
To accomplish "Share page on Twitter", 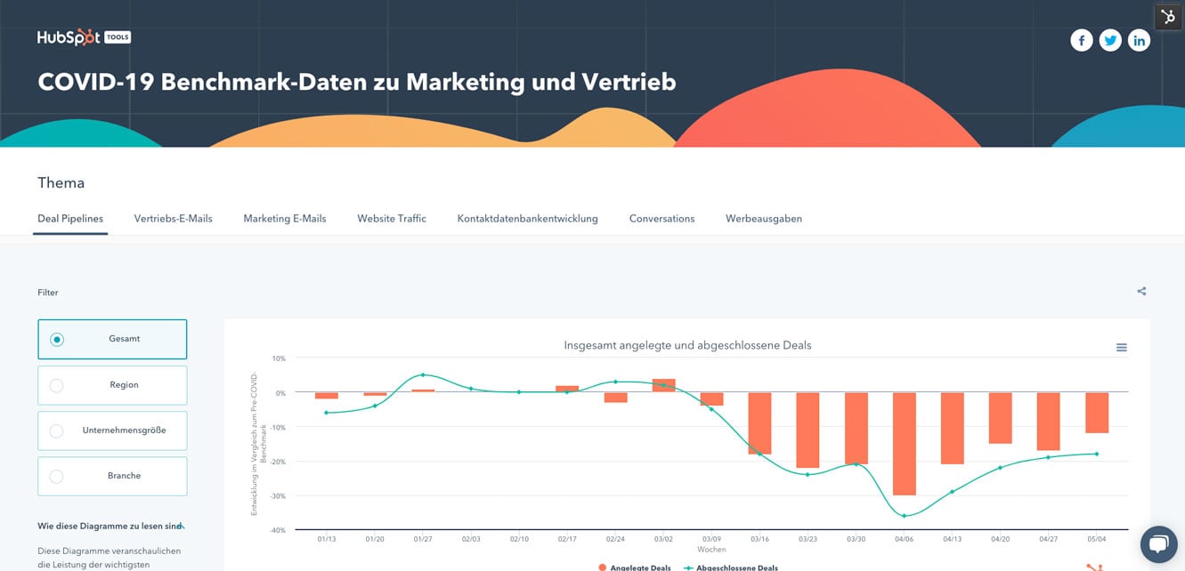I will point(1110,40).
